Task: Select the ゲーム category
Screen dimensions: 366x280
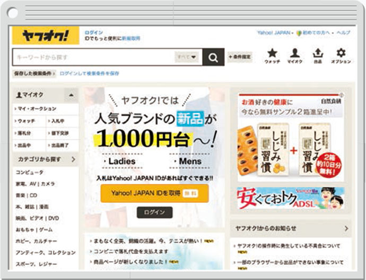Action: click(46, 230)
